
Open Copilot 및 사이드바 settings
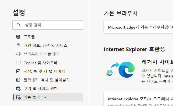[48, 63]
